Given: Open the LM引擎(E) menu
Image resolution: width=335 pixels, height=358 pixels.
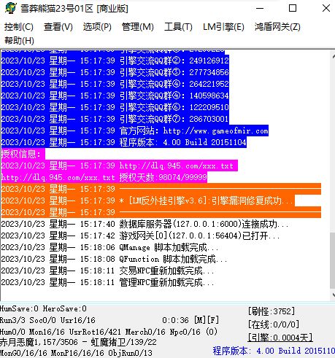Looking at the screenshot, I should pos(223,27).
